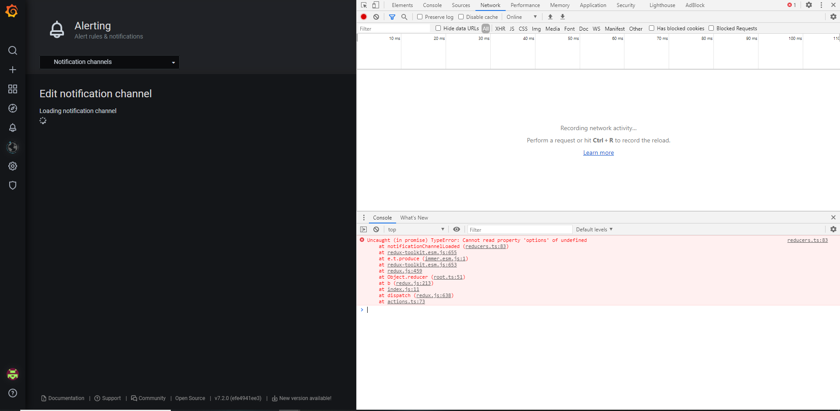The height and width of the screenshot is (411, 840).
Task: Switch to the Sources tab in DevTools
Action: coord(461,5)
